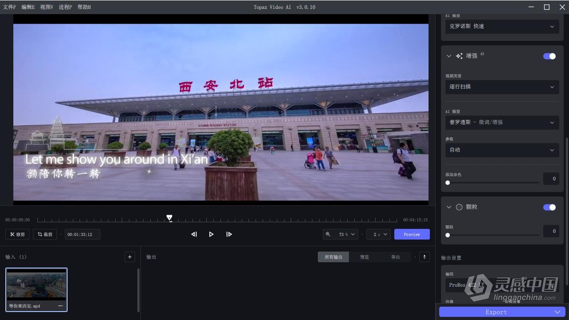Advance one frame with next-frame icon
Viewport: 569px width, 320px height.
click(229, 234)
